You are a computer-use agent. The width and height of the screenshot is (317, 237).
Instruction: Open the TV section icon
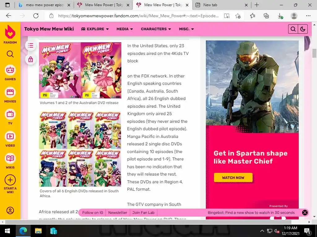(10, 114)
